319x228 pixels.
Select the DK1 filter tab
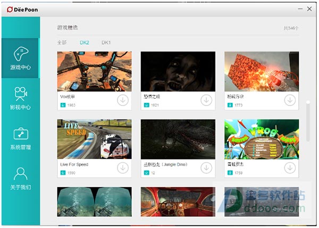(106, 42)
